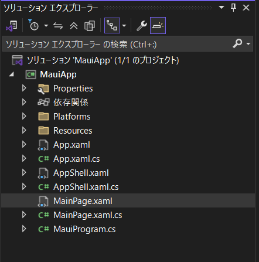Click the MauiApp C# project icon
Viewport: 259px width, 262px height.
pyautogui.click(x=31, y=74)
